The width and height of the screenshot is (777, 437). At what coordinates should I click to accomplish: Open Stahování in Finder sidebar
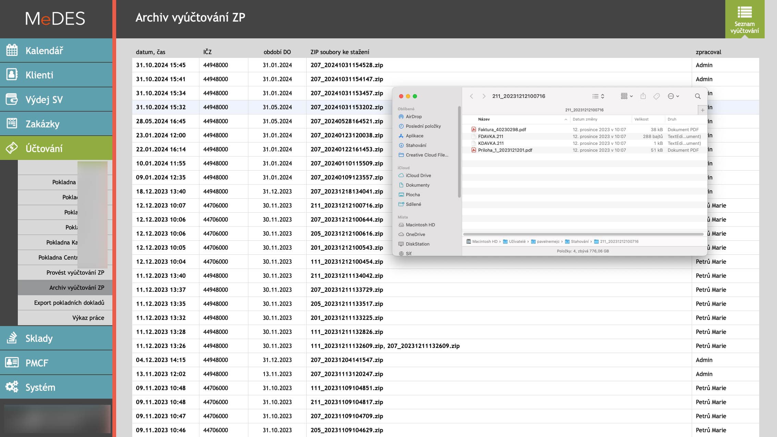[416, 145]
